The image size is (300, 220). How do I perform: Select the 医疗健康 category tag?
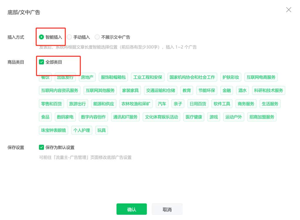(193, 117)
